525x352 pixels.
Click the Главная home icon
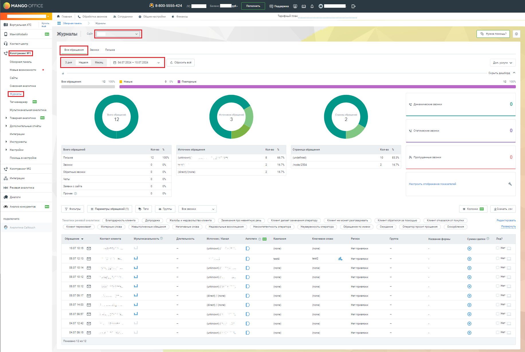coord(58,16)
